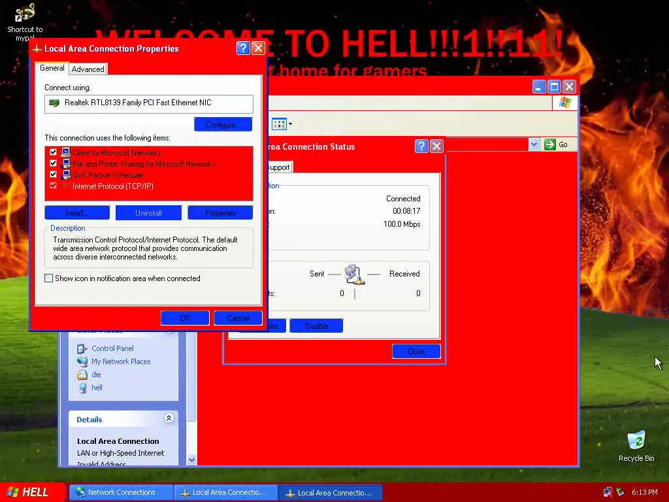669x502 pixels.
Task: Close the Connection Status dialog with X
Action: [436, 146]
